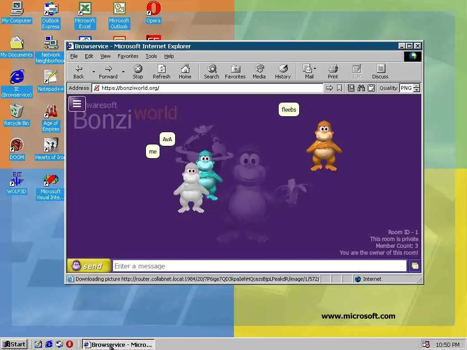The width and height of the screenshot is (467, 350).
Task: Select the Recycle Bin desktop icon
Action: pos(17,115)
